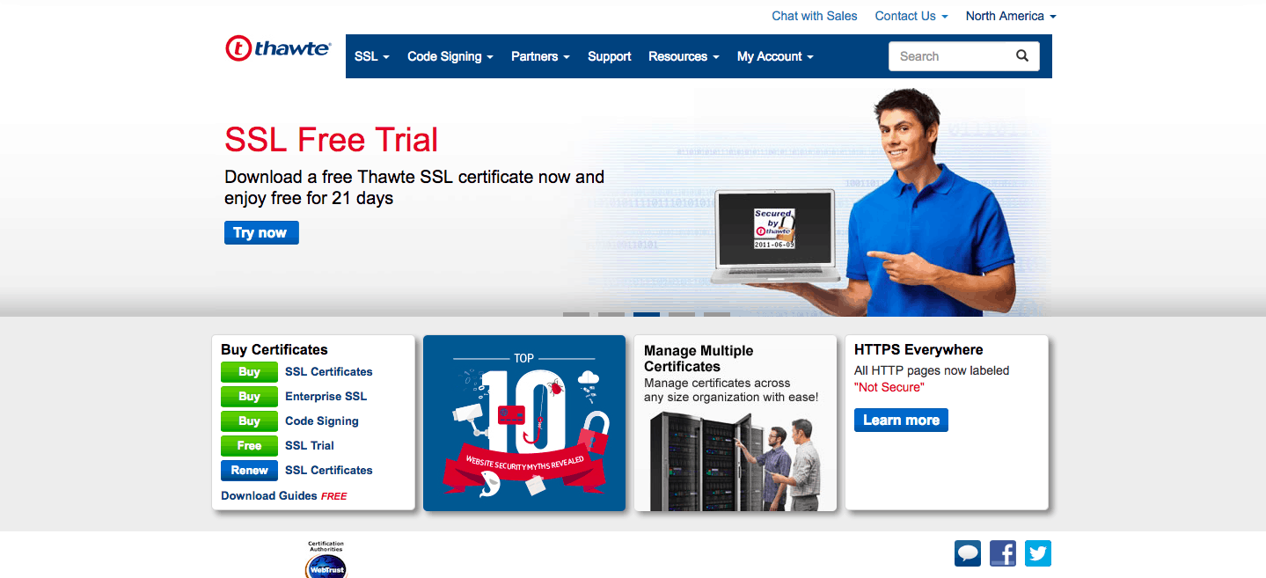Expand the Resources dropdown

(683, 55)
